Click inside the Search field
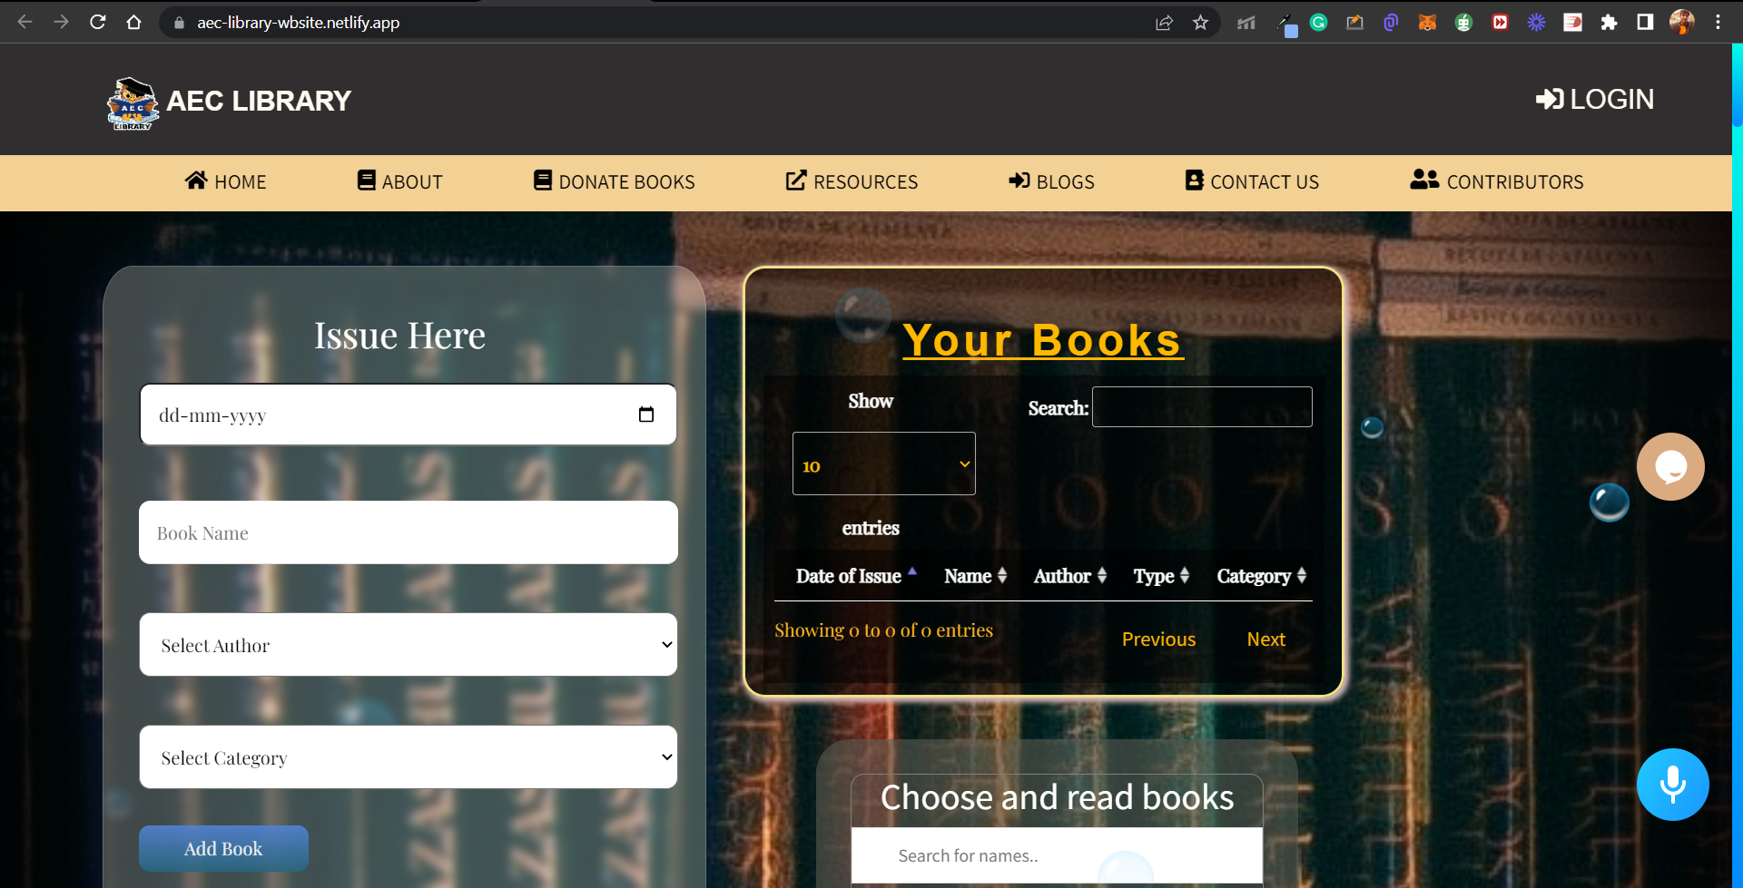The image size is (1743, 888). 1202,406
